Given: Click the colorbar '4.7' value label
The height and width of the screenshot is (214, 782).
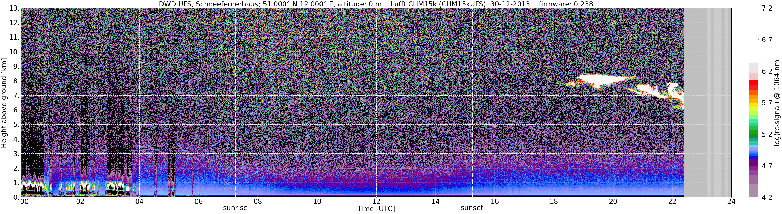Looking at the screenshot, I should (767, 166).
